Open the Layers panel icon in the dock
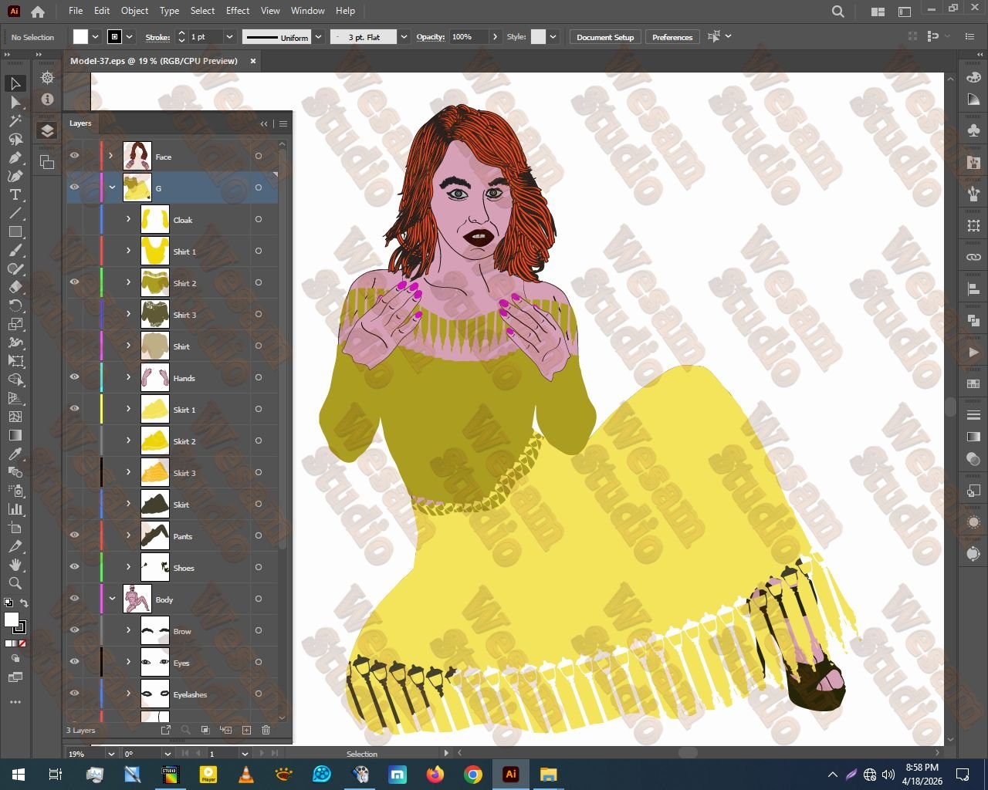Image resolution: width=988 pixels, height=790 pixels. [47, 130]
